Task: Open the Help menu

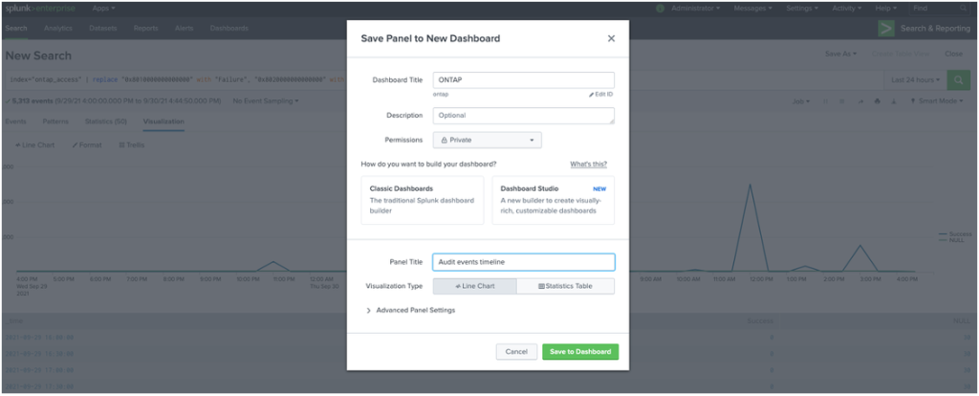Action: [x=886, y=9]
